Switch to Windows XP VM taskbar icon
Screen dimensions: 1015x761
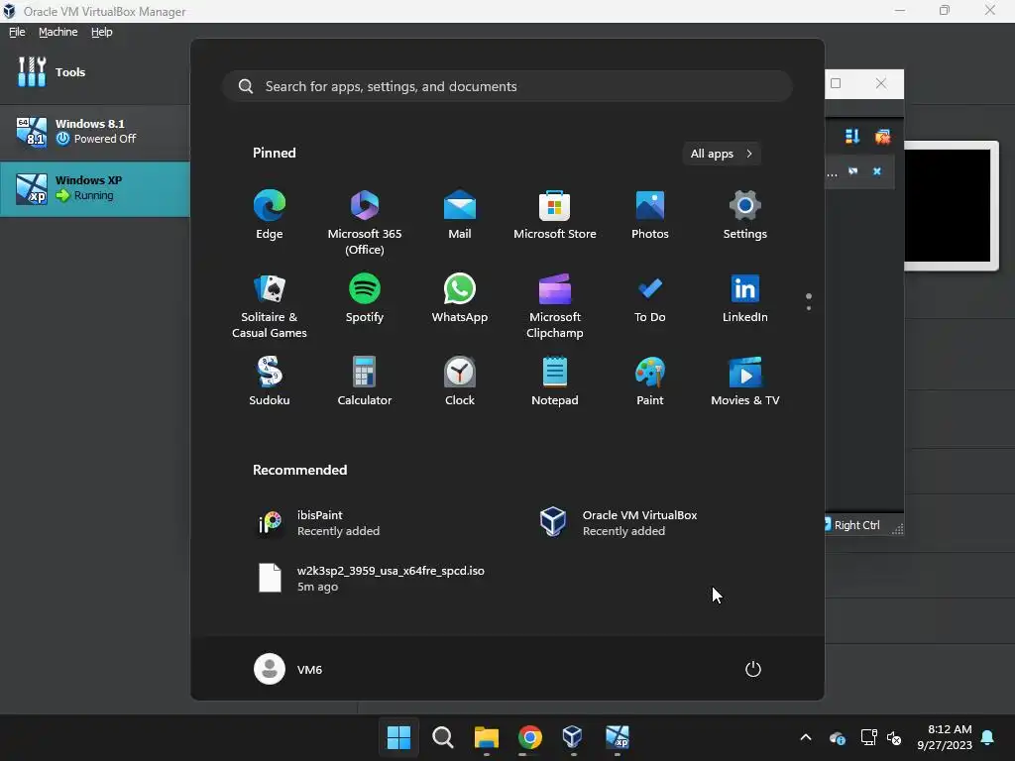(617, 737)
